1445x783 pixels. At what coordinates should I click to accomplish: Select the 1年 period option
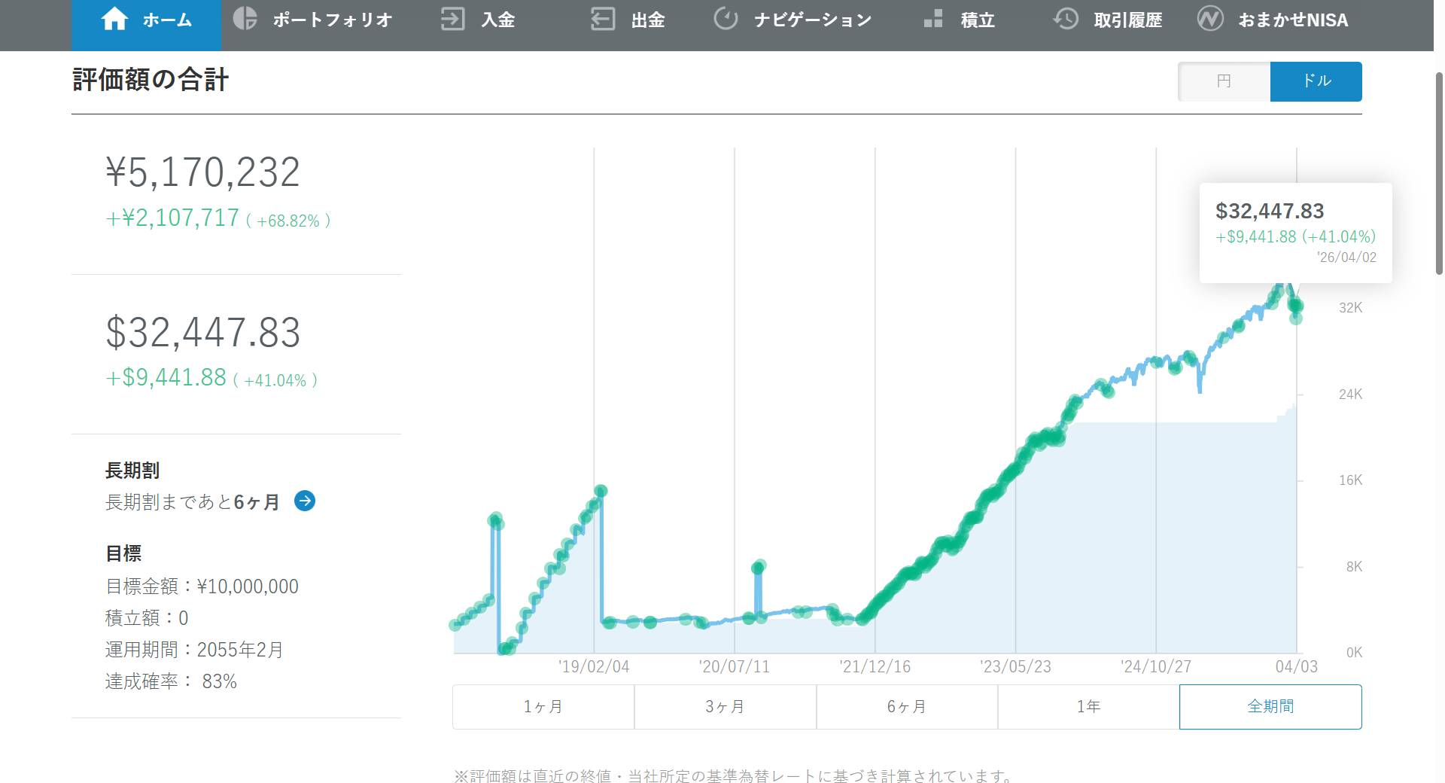(x=1088, y=706)
